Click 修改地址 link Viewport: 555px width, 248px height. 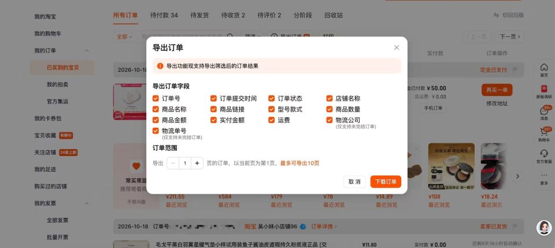coord(497,103)
